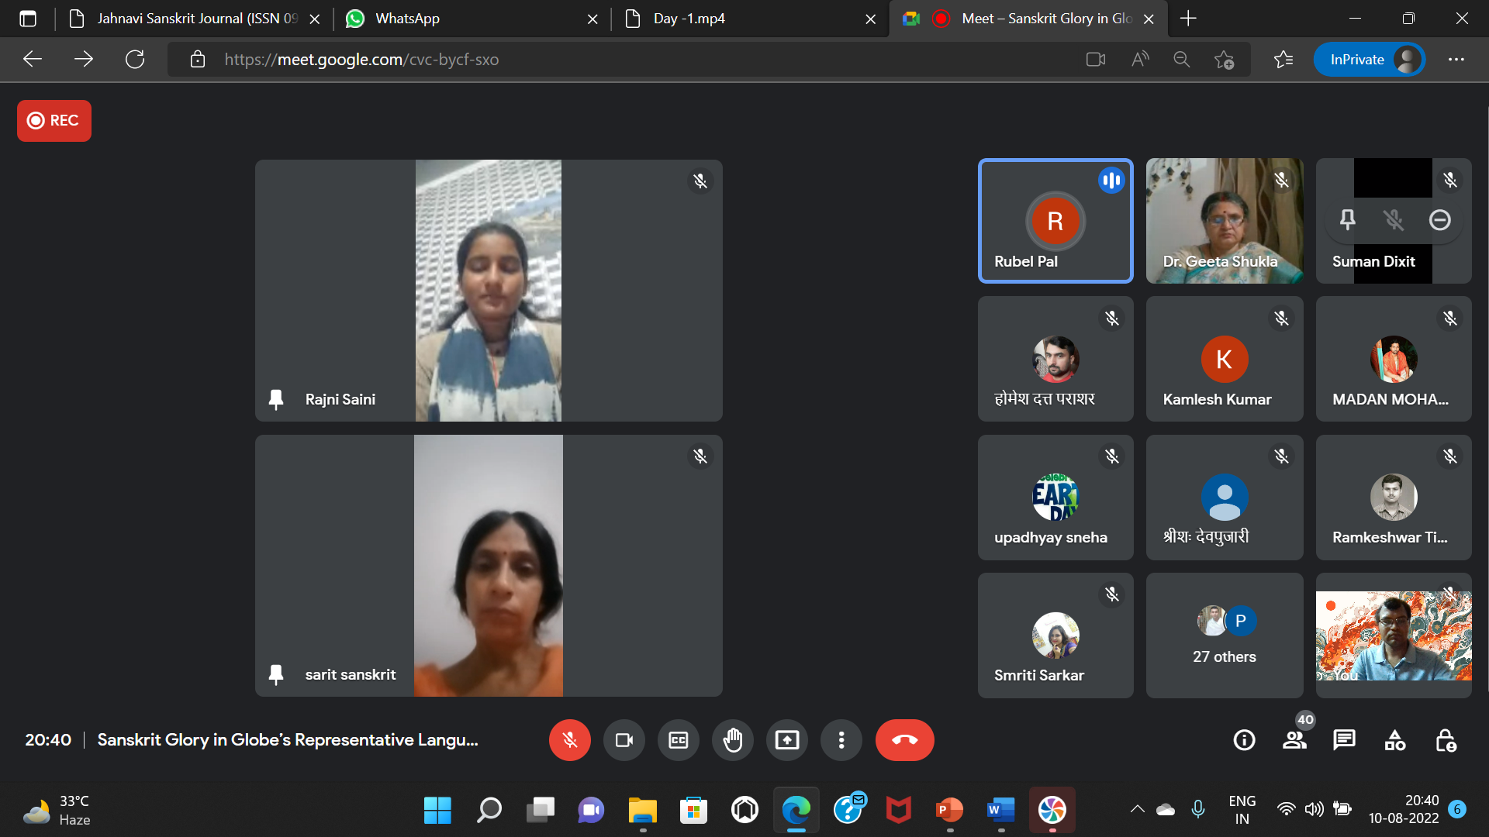The image size is (1489, 837).
Task: Show the participants list with 40 badge
Action: pyautogui.click(x=1294, y=740)
